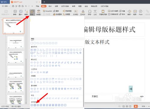Click the 流程图 (Flowchart) ribbon button
Viewport: 150px width, 109px height.
click(x=67, y=14)
